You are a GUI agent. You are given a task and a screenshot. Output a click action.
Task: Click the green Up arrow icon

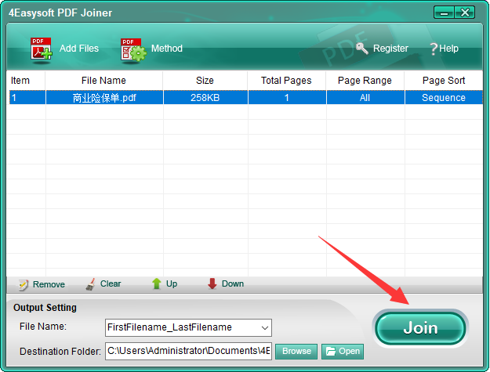(157, 284)
